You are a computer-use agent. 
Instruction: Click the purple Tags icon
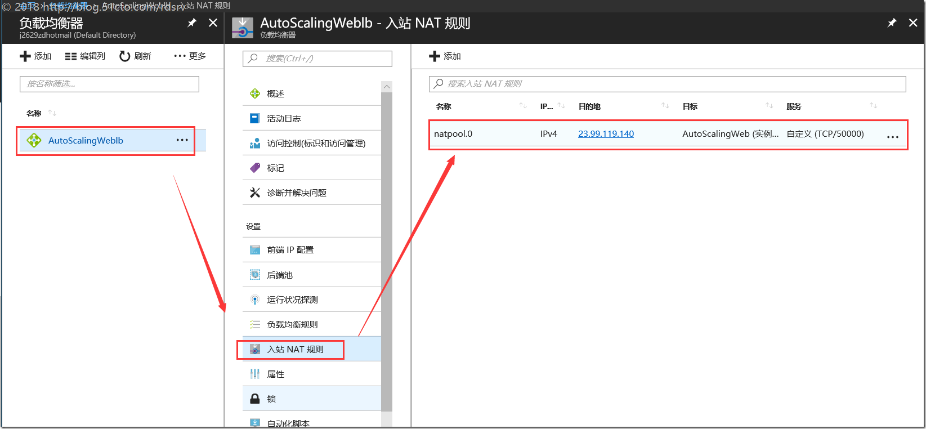point(255,168)
